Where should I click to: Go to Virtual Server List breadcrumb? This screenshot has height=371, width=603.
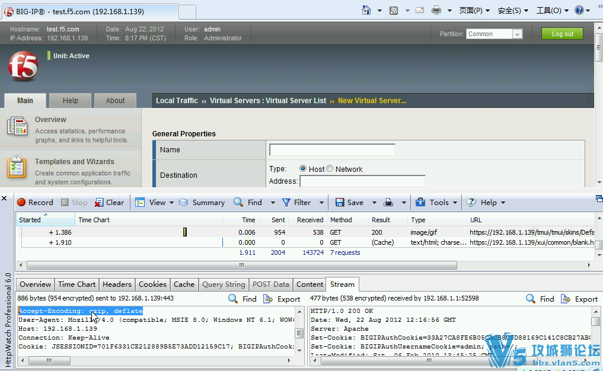pyautogui.click(x=296, y=101)
